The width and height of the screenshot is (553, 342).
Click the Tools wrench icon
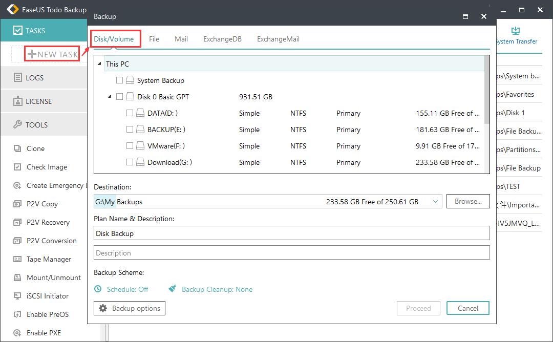(x=17, y=124)
